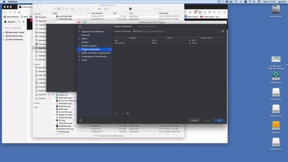Toggle the show early releases eye icon
Image resolution: width=288 pixels, height=162 pixels.
point(128,113)
